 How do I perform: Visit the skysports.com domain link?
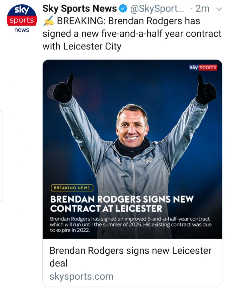pyautogui.click(x=82, y=276)
